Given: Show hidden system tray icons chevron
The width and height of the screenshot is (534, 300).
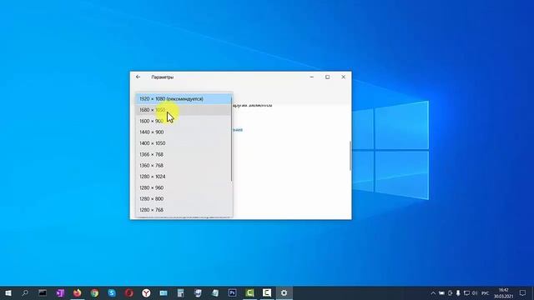Looking at the screenshot, I should 433,293.
